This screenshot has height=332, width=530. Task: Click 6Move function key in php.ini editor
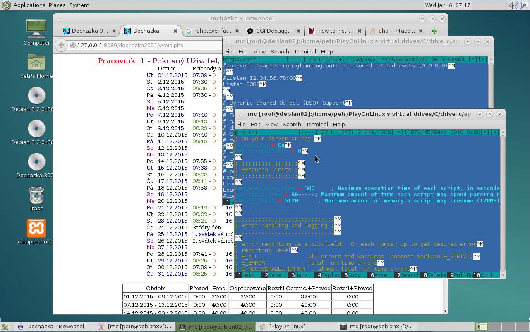(379, 275)
